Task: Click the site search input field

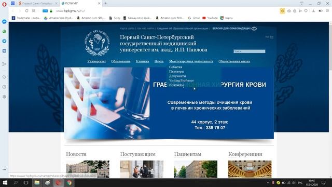Action: (x=249, y=51)
